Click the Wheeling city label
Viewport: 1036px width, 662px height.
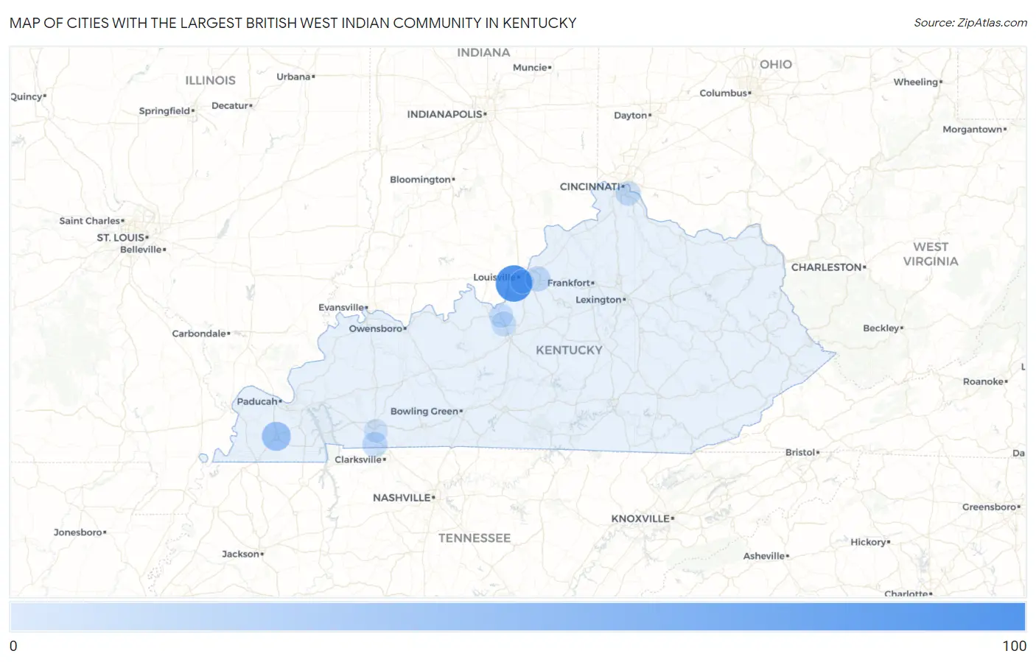click(916, 82)
